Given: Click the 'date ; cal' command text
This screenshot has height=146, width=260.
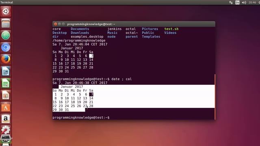Looking at the screenshot, I should [121, 79].
